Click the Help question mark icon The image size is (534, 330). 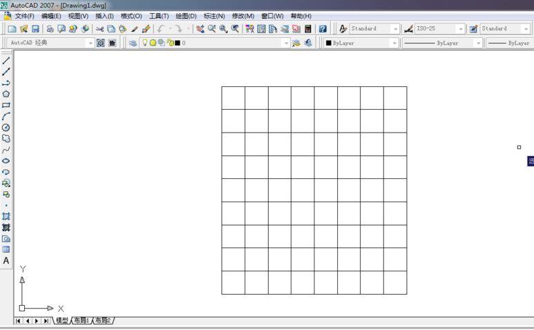coord(323,29)
